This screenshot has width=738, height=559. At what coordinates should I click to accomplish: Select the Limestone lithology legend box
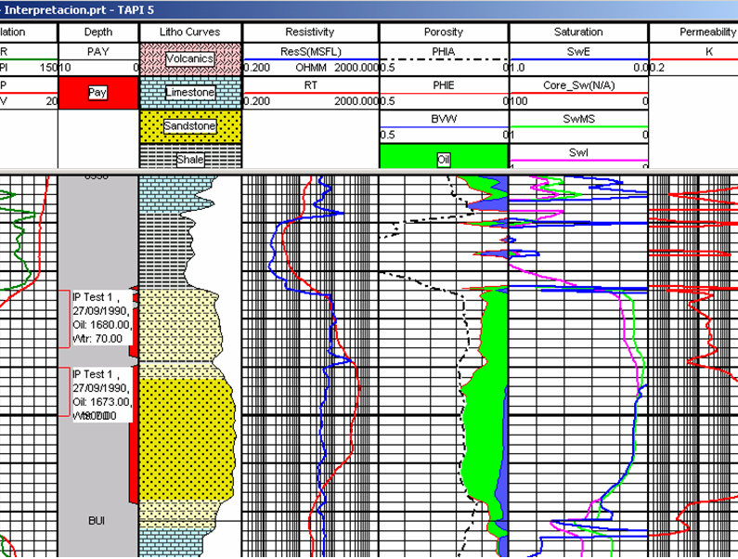[190, 93]
